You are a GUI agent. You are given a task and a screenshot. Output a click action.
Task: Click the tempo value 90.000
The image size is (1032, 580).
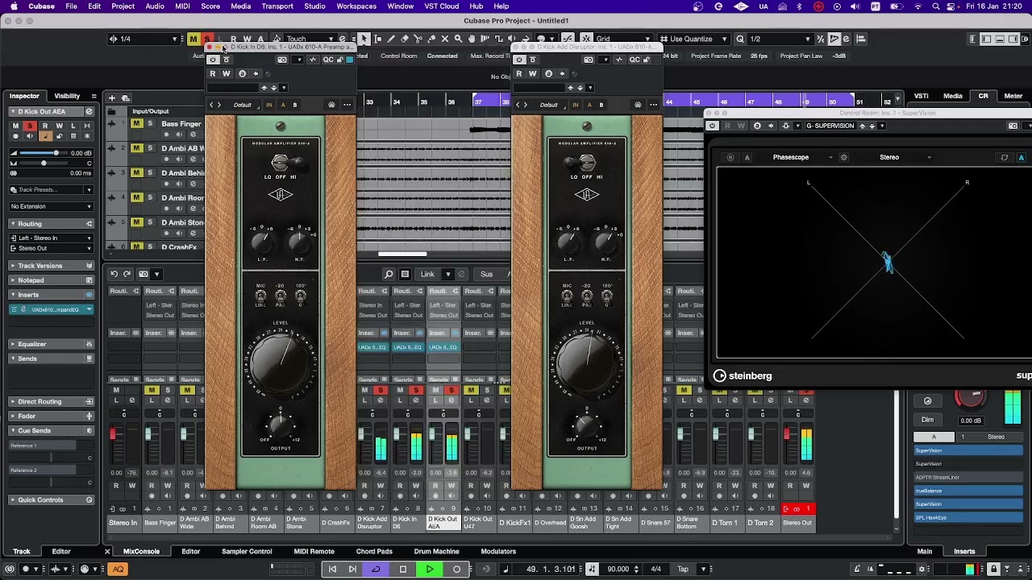point(618,569)
